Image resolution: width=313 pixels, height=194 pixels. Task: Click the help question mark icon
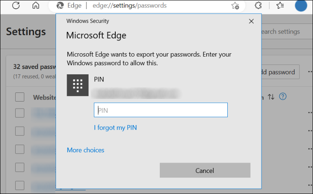pos(283,97)
